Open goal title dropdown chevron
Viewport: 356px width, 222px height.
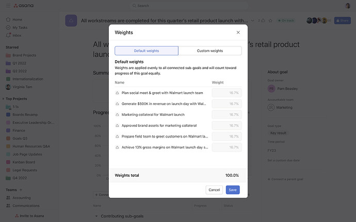pyautogui.click(x=252, y=21)
